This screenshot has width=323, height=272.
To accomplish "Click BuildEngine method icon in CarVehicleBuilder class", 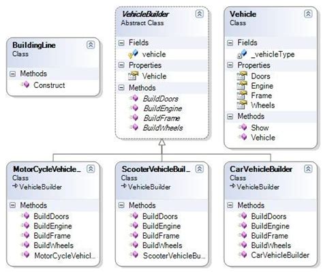I will coord(243,226).
